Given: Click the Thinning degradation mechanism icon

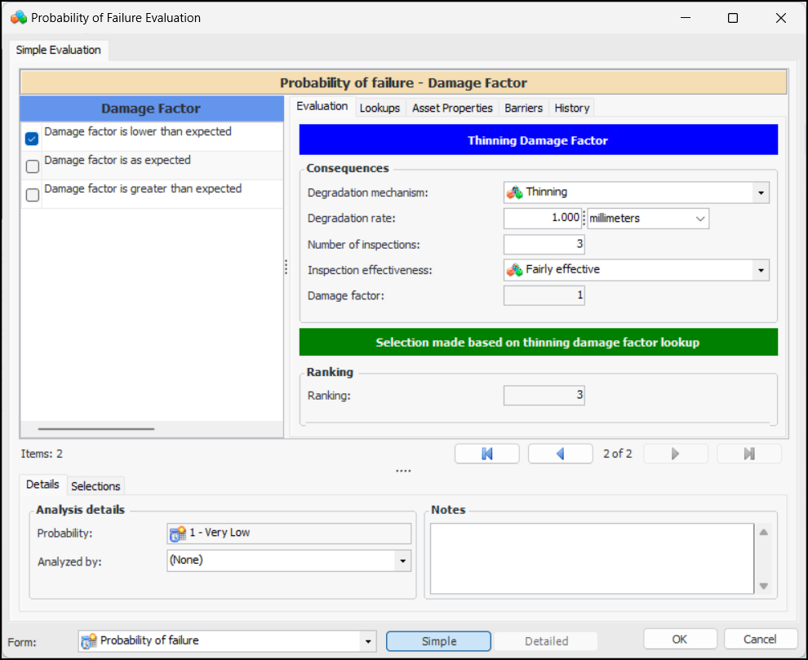Looking at the screenshot, I should click(514, 193).
